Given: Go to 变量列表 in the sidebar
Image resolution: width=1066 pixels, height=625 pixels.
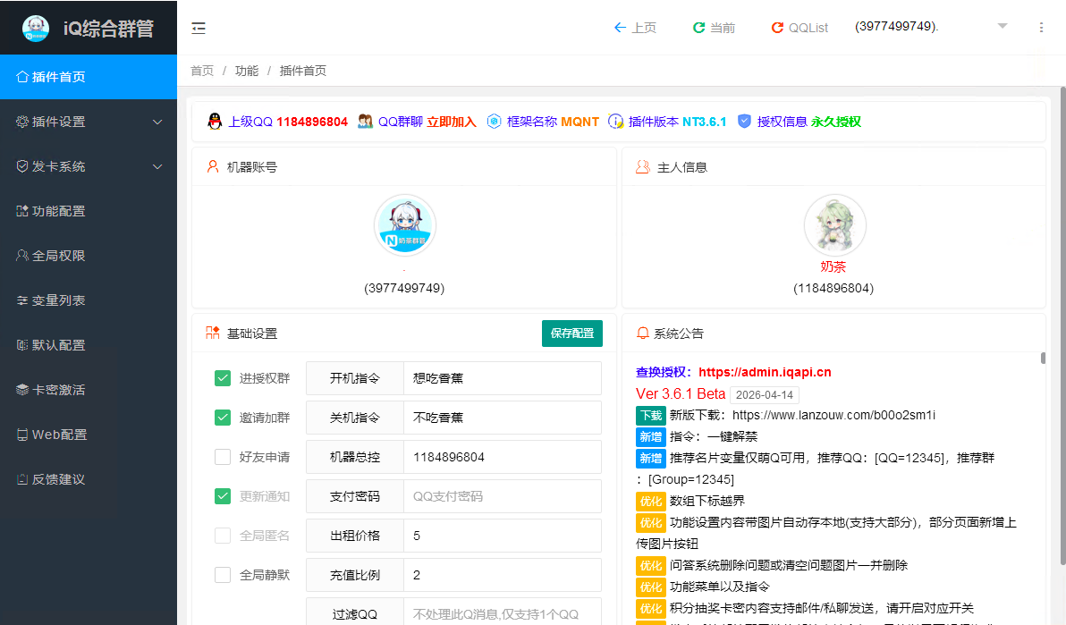Looking at the screenshot, I should click(x=59, y=300).
